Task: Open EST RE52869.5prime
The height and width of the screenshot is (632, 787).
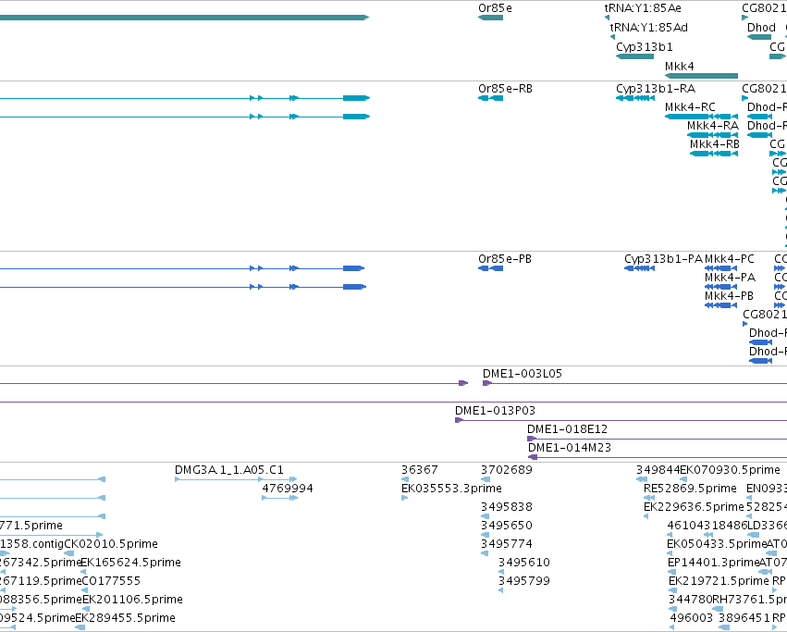Action: (x=649, y=498)
